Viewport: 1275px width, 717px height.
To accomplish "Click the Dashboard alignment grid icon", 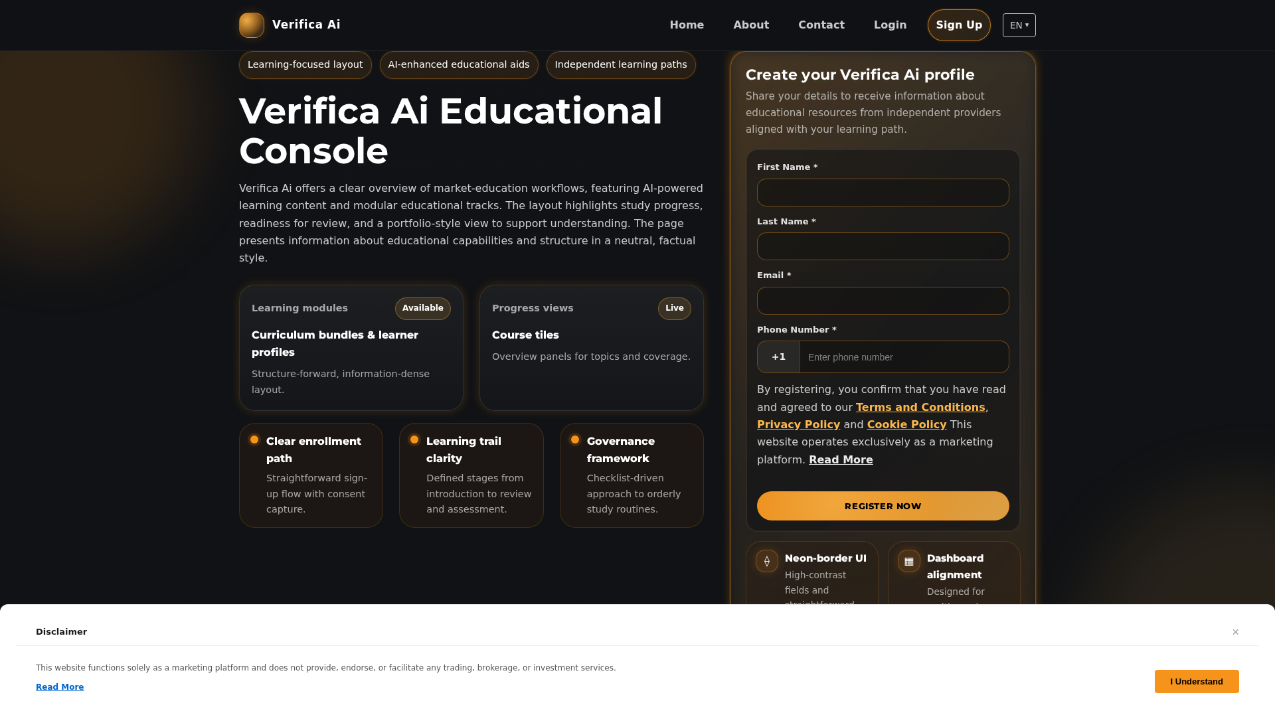I will pos(909,561).
